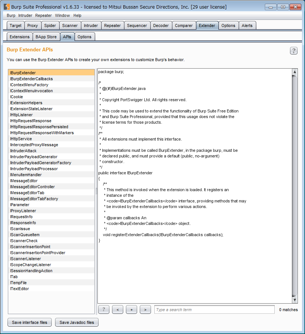Select IExtensionStateListener interface
Screen dimensions: 305x334
point(51,109)
